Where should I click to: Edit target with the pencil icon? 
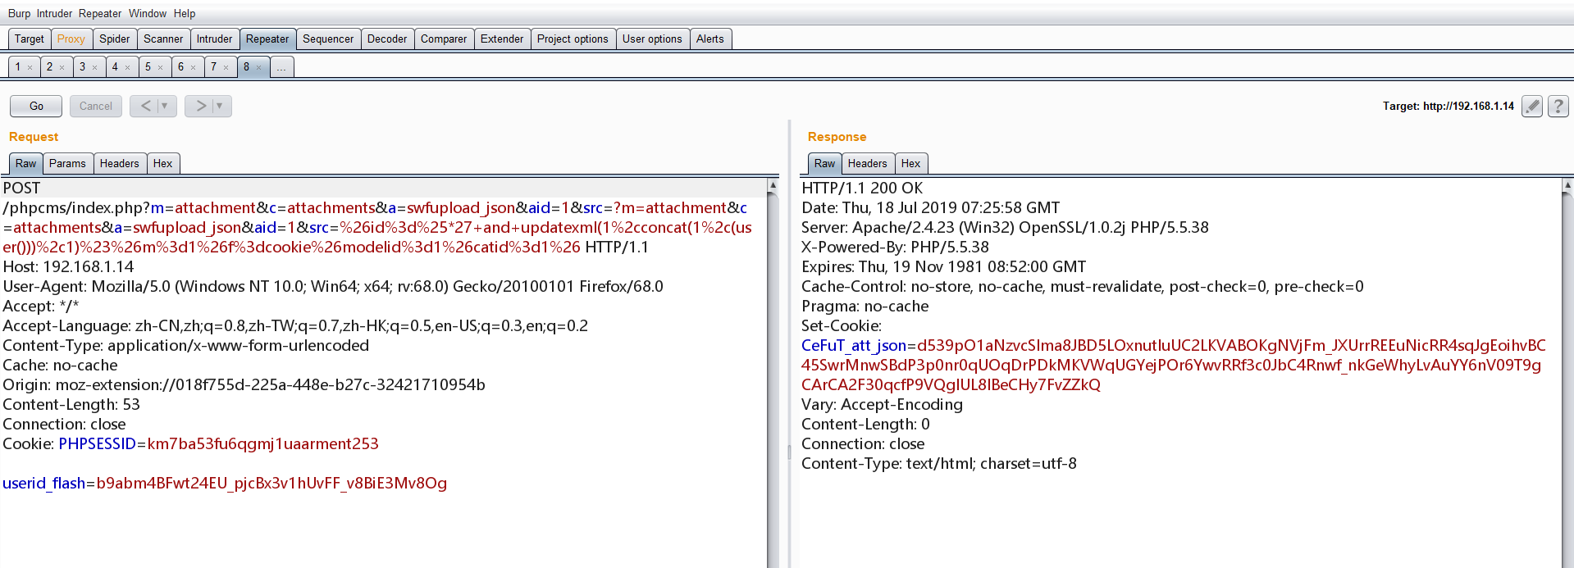click(x=1531, y=106)
